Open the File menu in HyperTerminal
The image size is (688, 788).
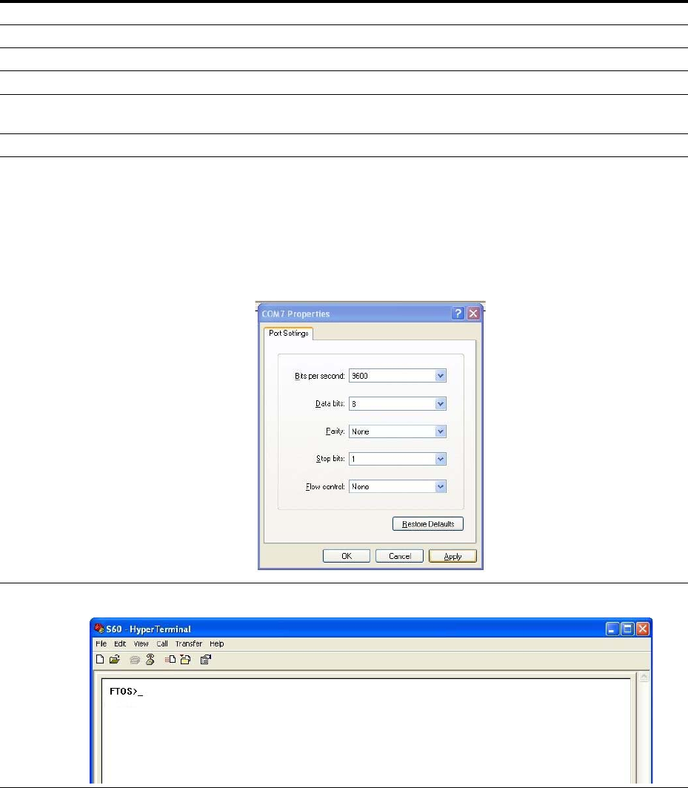[x=101, y=643]
